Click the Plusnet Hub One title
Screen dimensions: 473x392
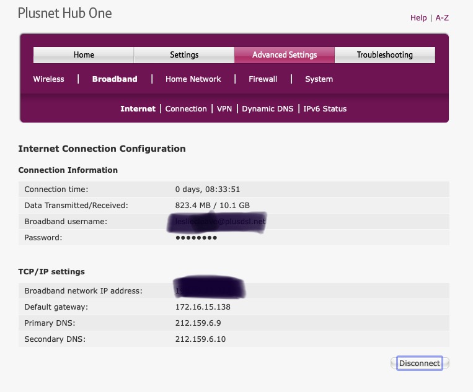[x=65, y=13]
